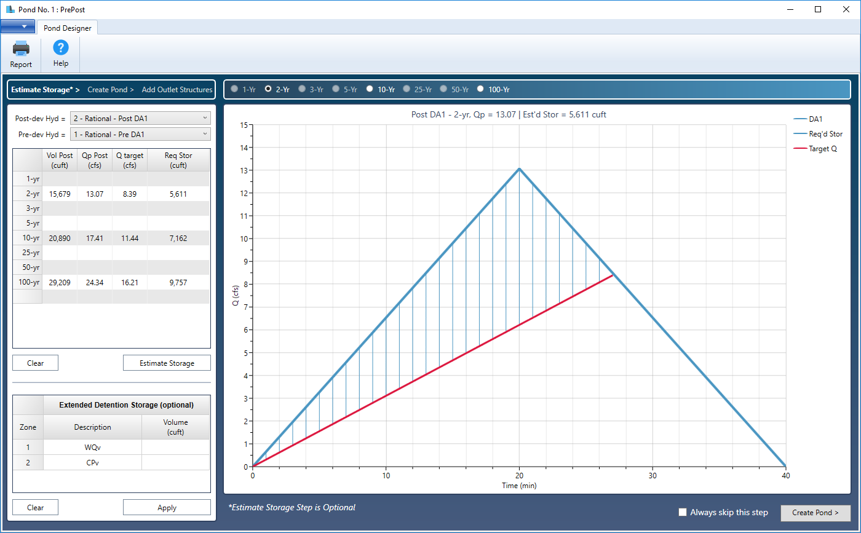The width and height of the screenshot is (861, 533).
Task: Click Create Pond button at bottom right
Action: click(x=815, y=512)
